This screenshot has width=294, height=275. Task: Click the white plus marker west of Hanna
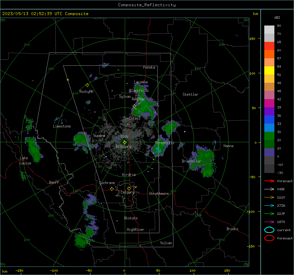pos(185,131)
